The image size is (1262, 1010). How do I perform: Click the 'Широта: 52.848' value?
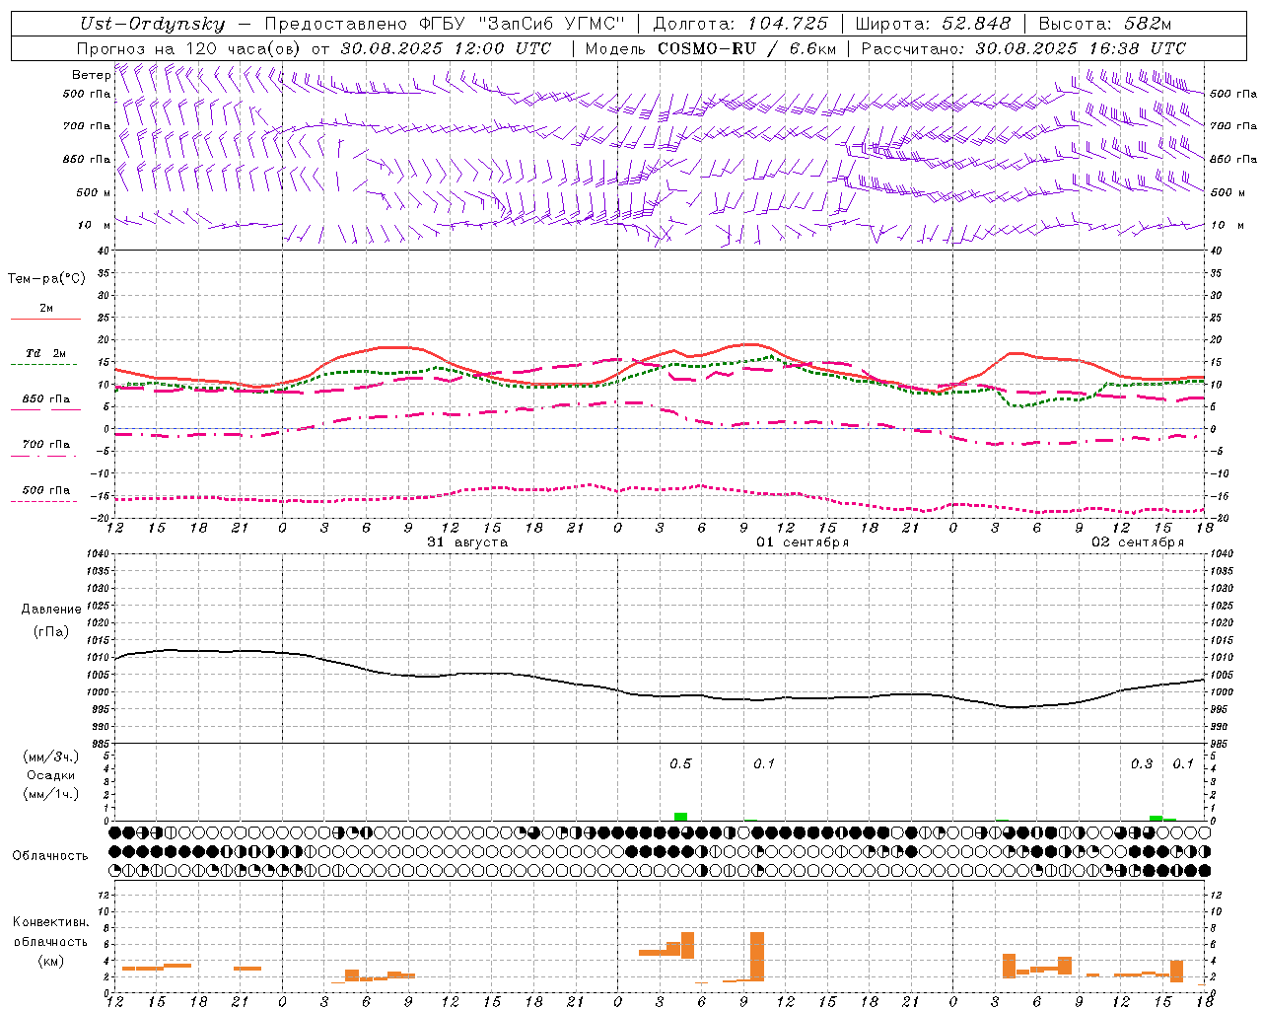pos(933,25)
